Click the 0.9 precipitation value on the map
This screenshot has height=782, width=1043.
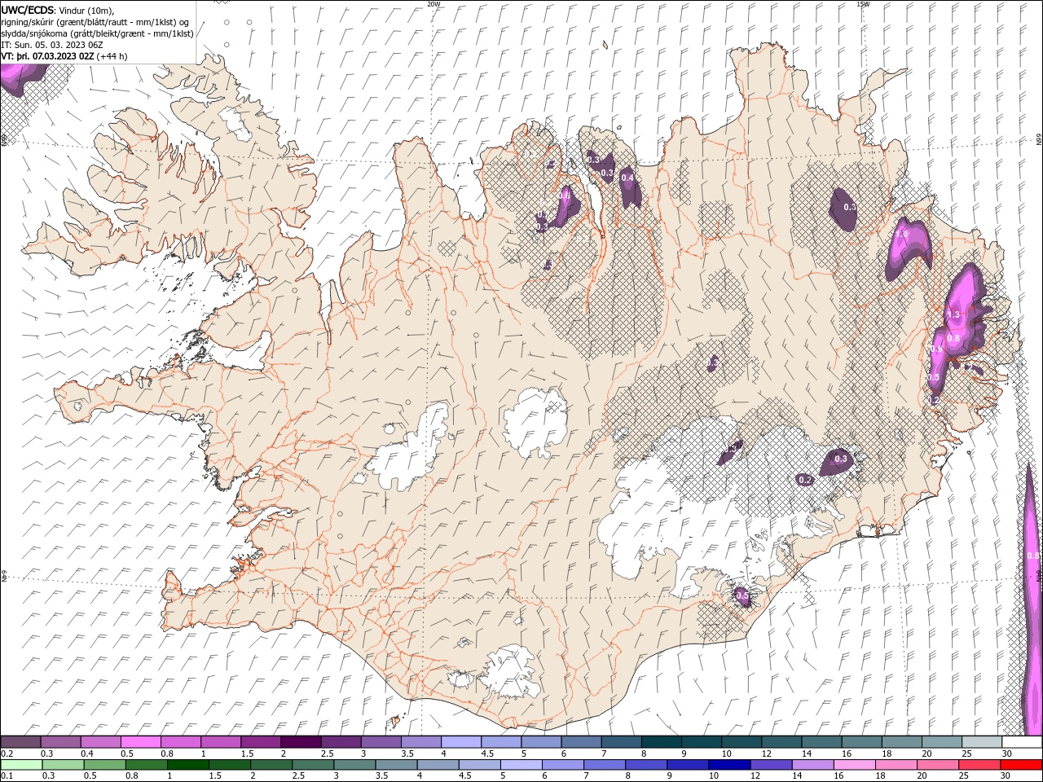(936, 349)
